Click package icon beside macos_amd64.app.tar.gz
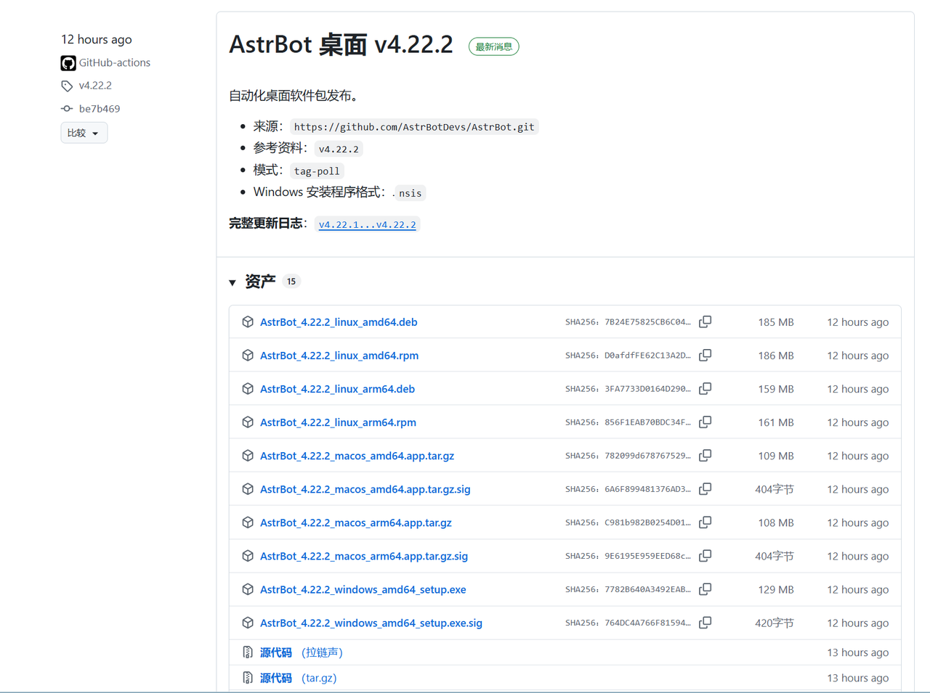The height and width of the screenshot is (693, 930). [248, 455]
